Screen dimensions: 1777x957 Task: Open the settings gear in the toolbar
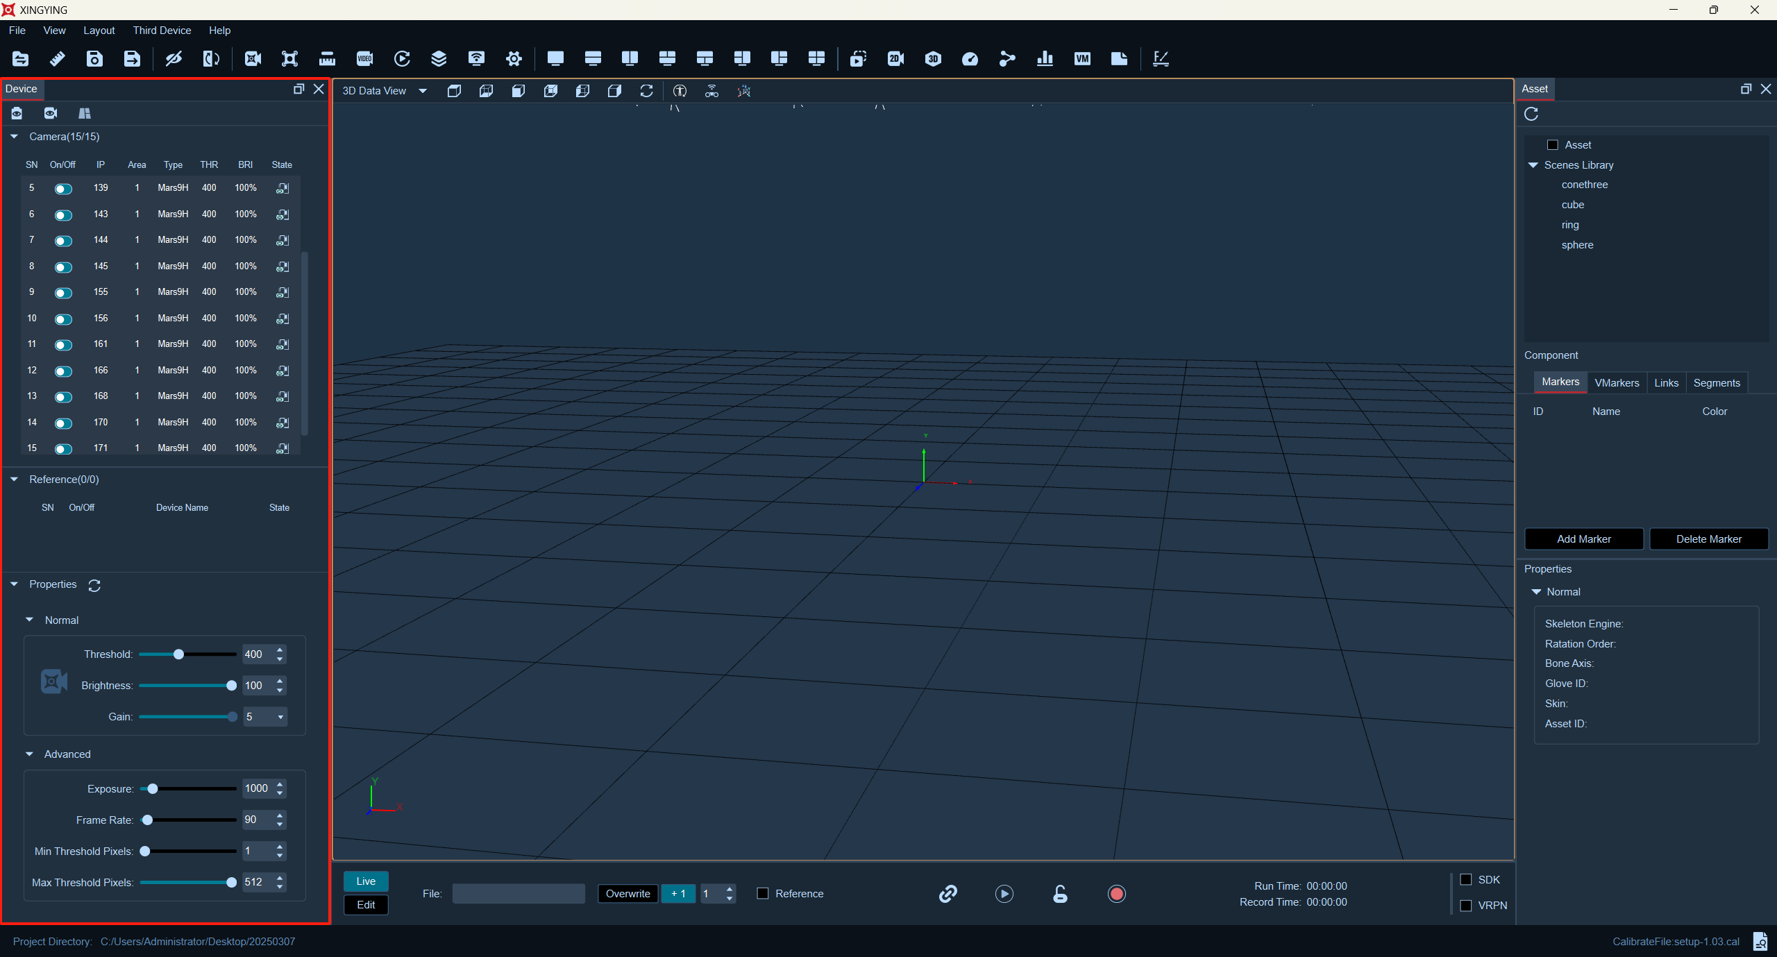[514, 59]
